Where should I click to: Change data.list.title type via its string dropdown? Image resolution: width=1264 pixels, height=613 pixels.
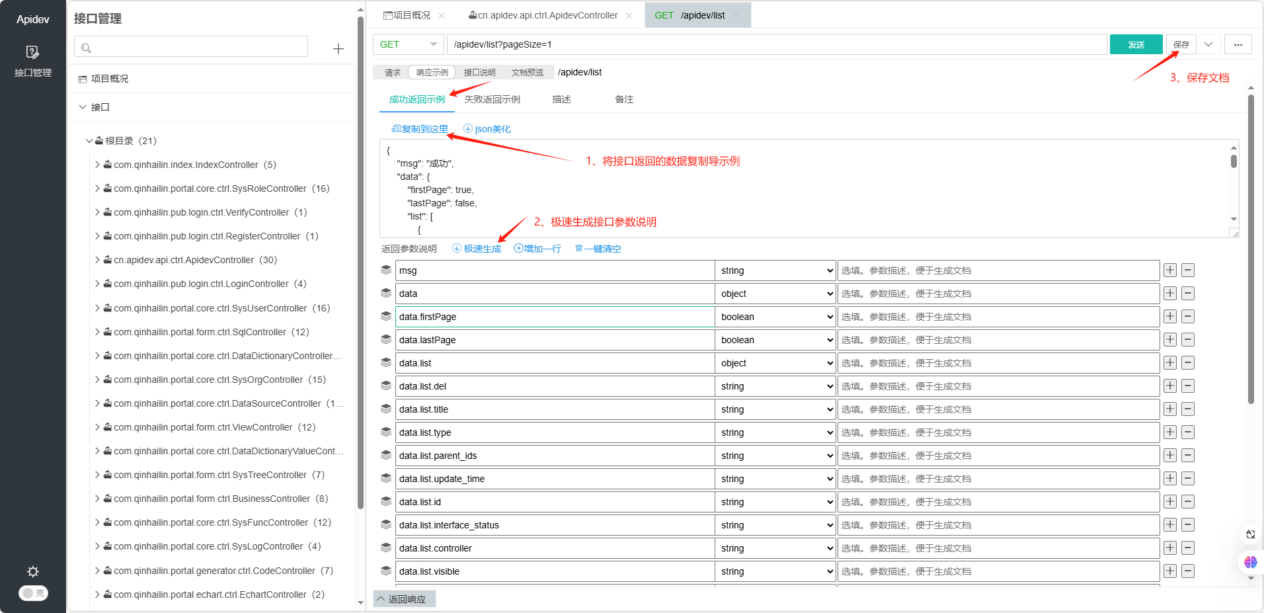(x=775, y=409)
